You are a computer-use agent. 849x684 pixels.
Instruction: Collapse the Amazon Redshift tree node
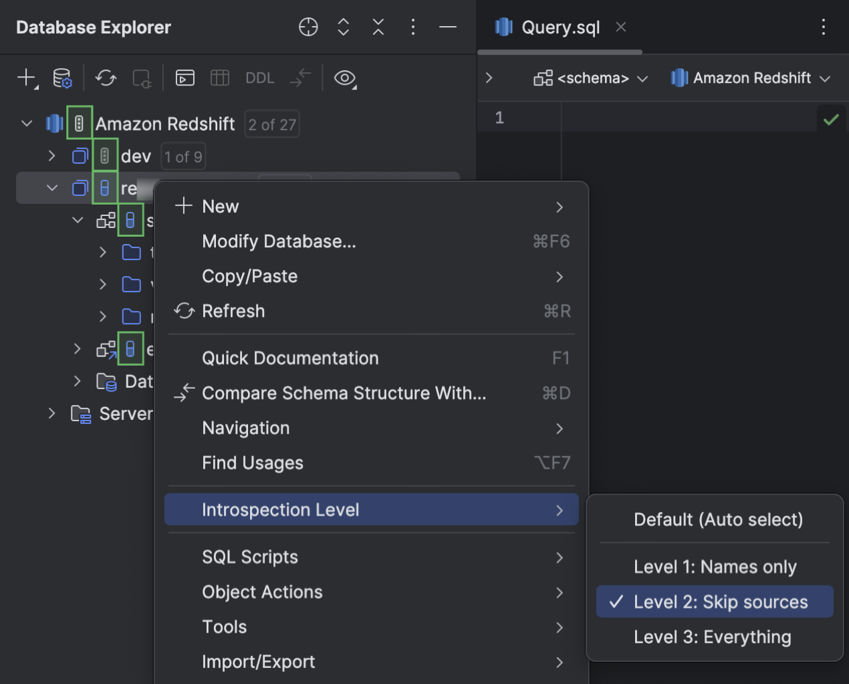pyautogui.click(x=27, y=124)
